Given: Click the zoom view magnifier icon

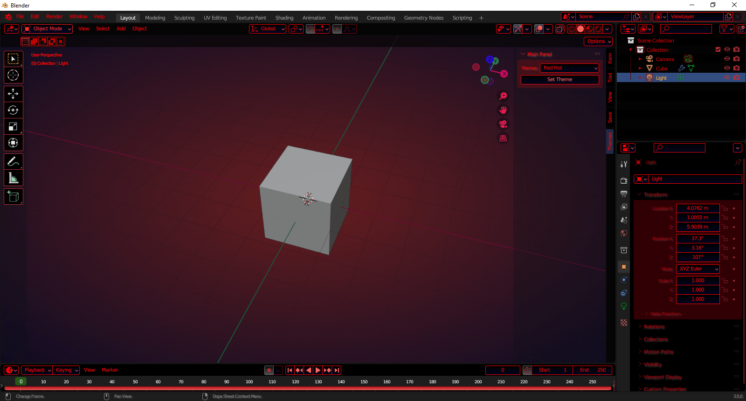Looking at the screenshot, I should pos(503,96).
